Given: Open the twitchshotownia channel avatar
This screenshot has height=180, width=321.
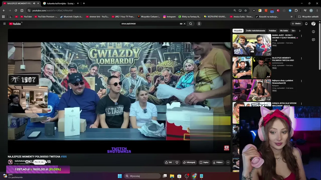Looking at the screenshot, I should pos(10,162).
